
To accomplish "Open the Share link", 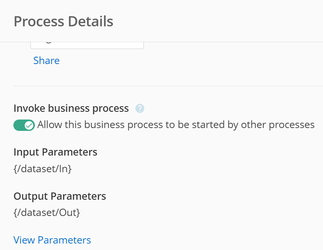I will (x=46, y=60).
